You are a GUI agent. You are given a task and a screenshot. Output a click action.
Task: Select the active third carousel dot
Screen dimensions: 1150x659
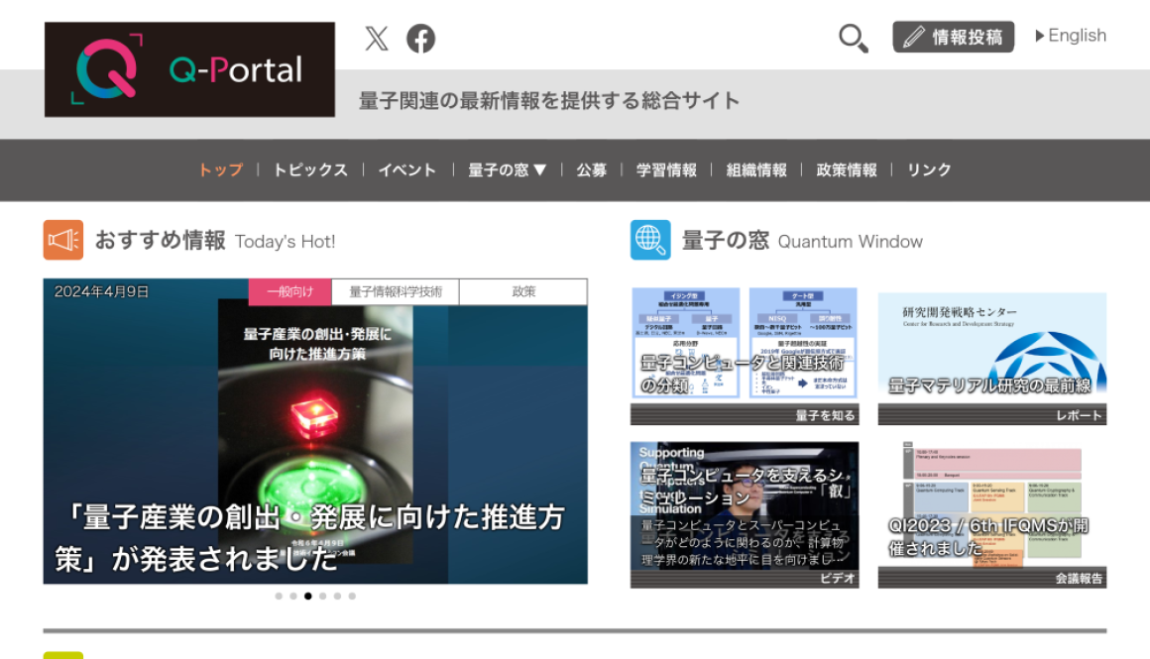[x=308, y=596]
